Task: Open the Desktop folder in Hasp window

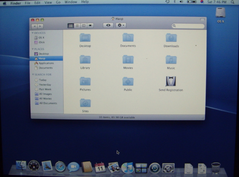Action: 85,37
